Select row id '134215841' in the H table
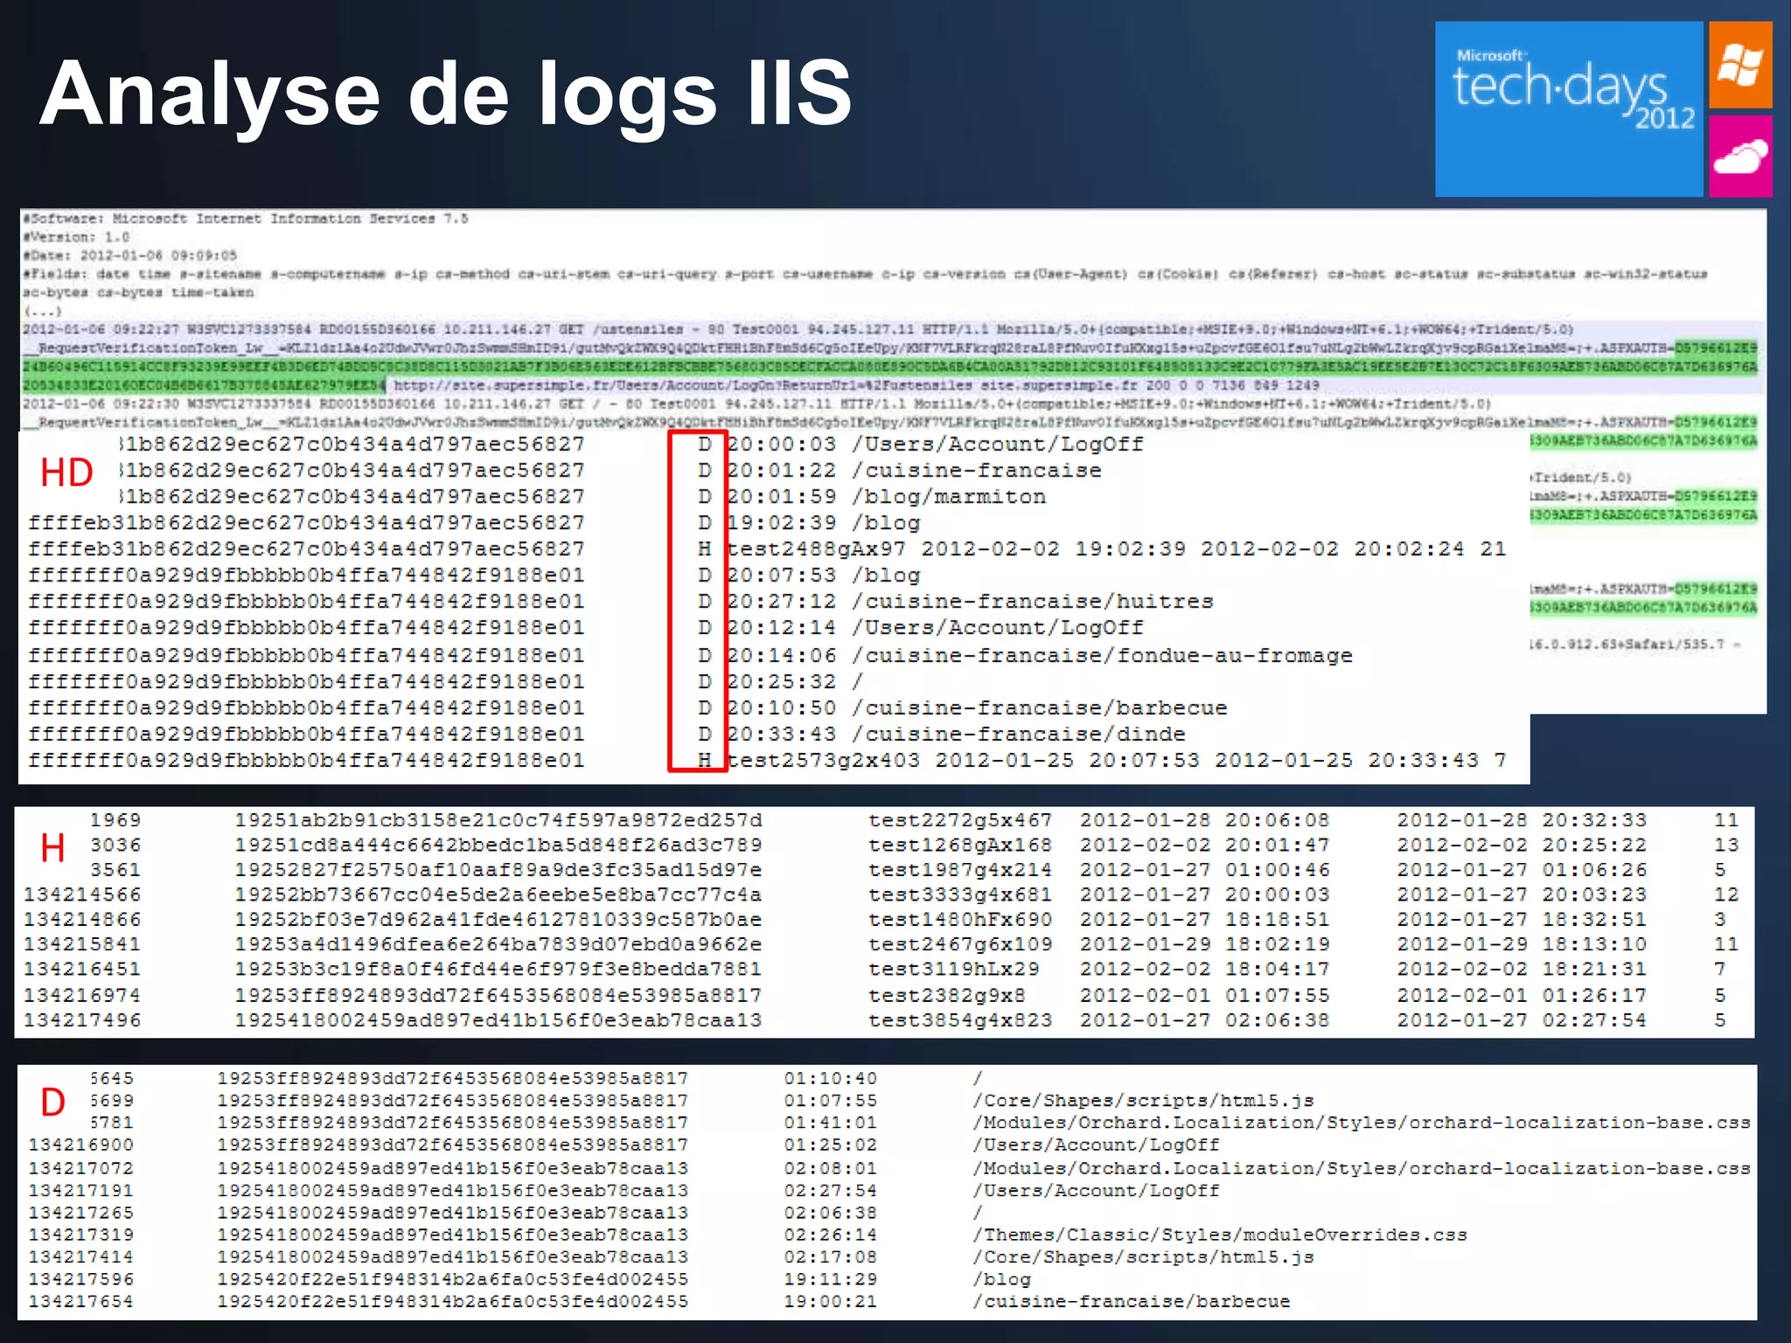Viewport: 1791px width, 1343px height. click(x=82, y=944)
